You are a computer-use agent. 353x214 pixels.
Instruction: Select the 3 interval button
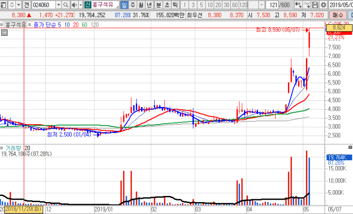(x=193, y=4)
